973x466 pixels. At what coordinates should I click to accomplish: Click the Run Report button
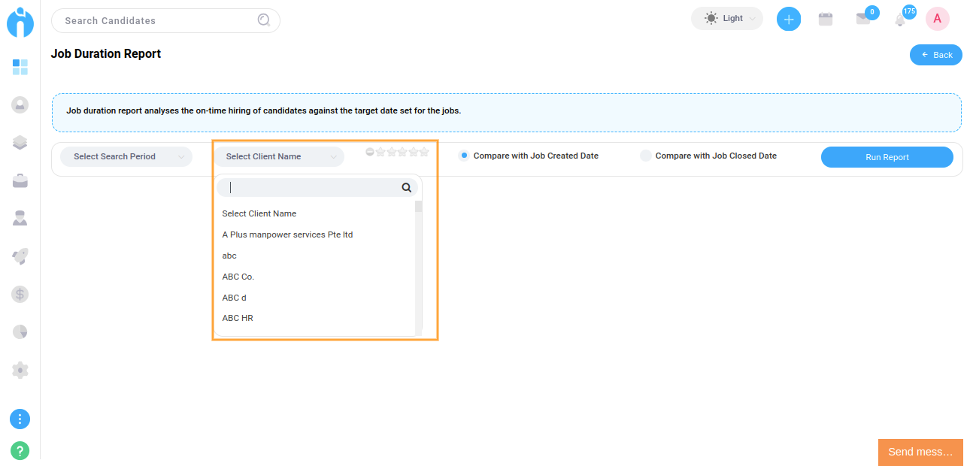tap(887, 157)
